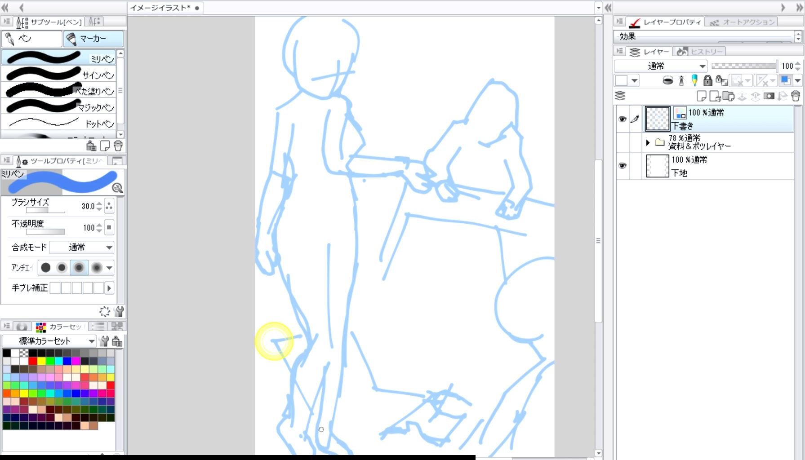
Task: Set the lowest 手ブレ補正 stabilization level box
Action: pyautogui.click(x=55, y=288)
